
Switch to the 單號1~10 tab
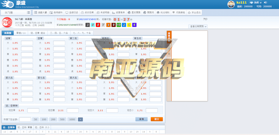[21, 33]
